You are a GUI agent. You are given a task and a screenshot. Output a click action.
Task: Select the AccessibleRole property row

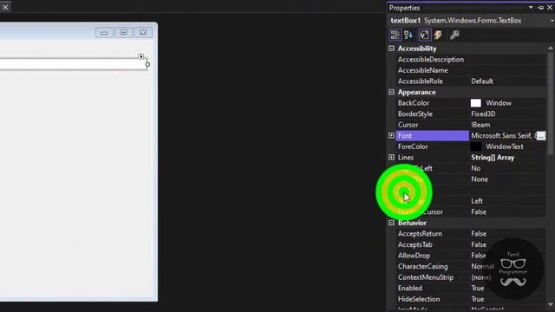click(470, 81)
